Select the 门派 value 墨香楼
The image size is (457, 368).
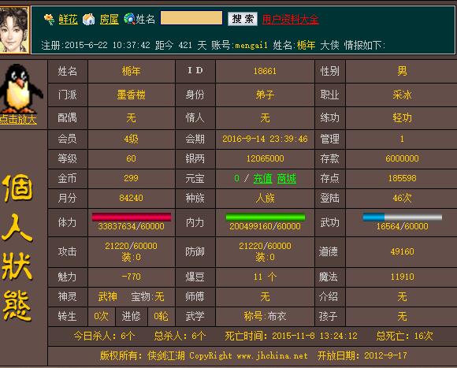[131, 95]
